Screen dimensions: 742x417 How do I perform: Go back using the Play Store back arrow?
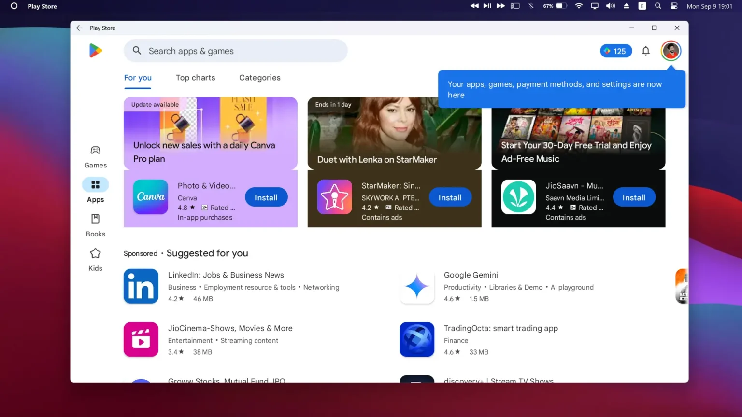click(79, 28)
